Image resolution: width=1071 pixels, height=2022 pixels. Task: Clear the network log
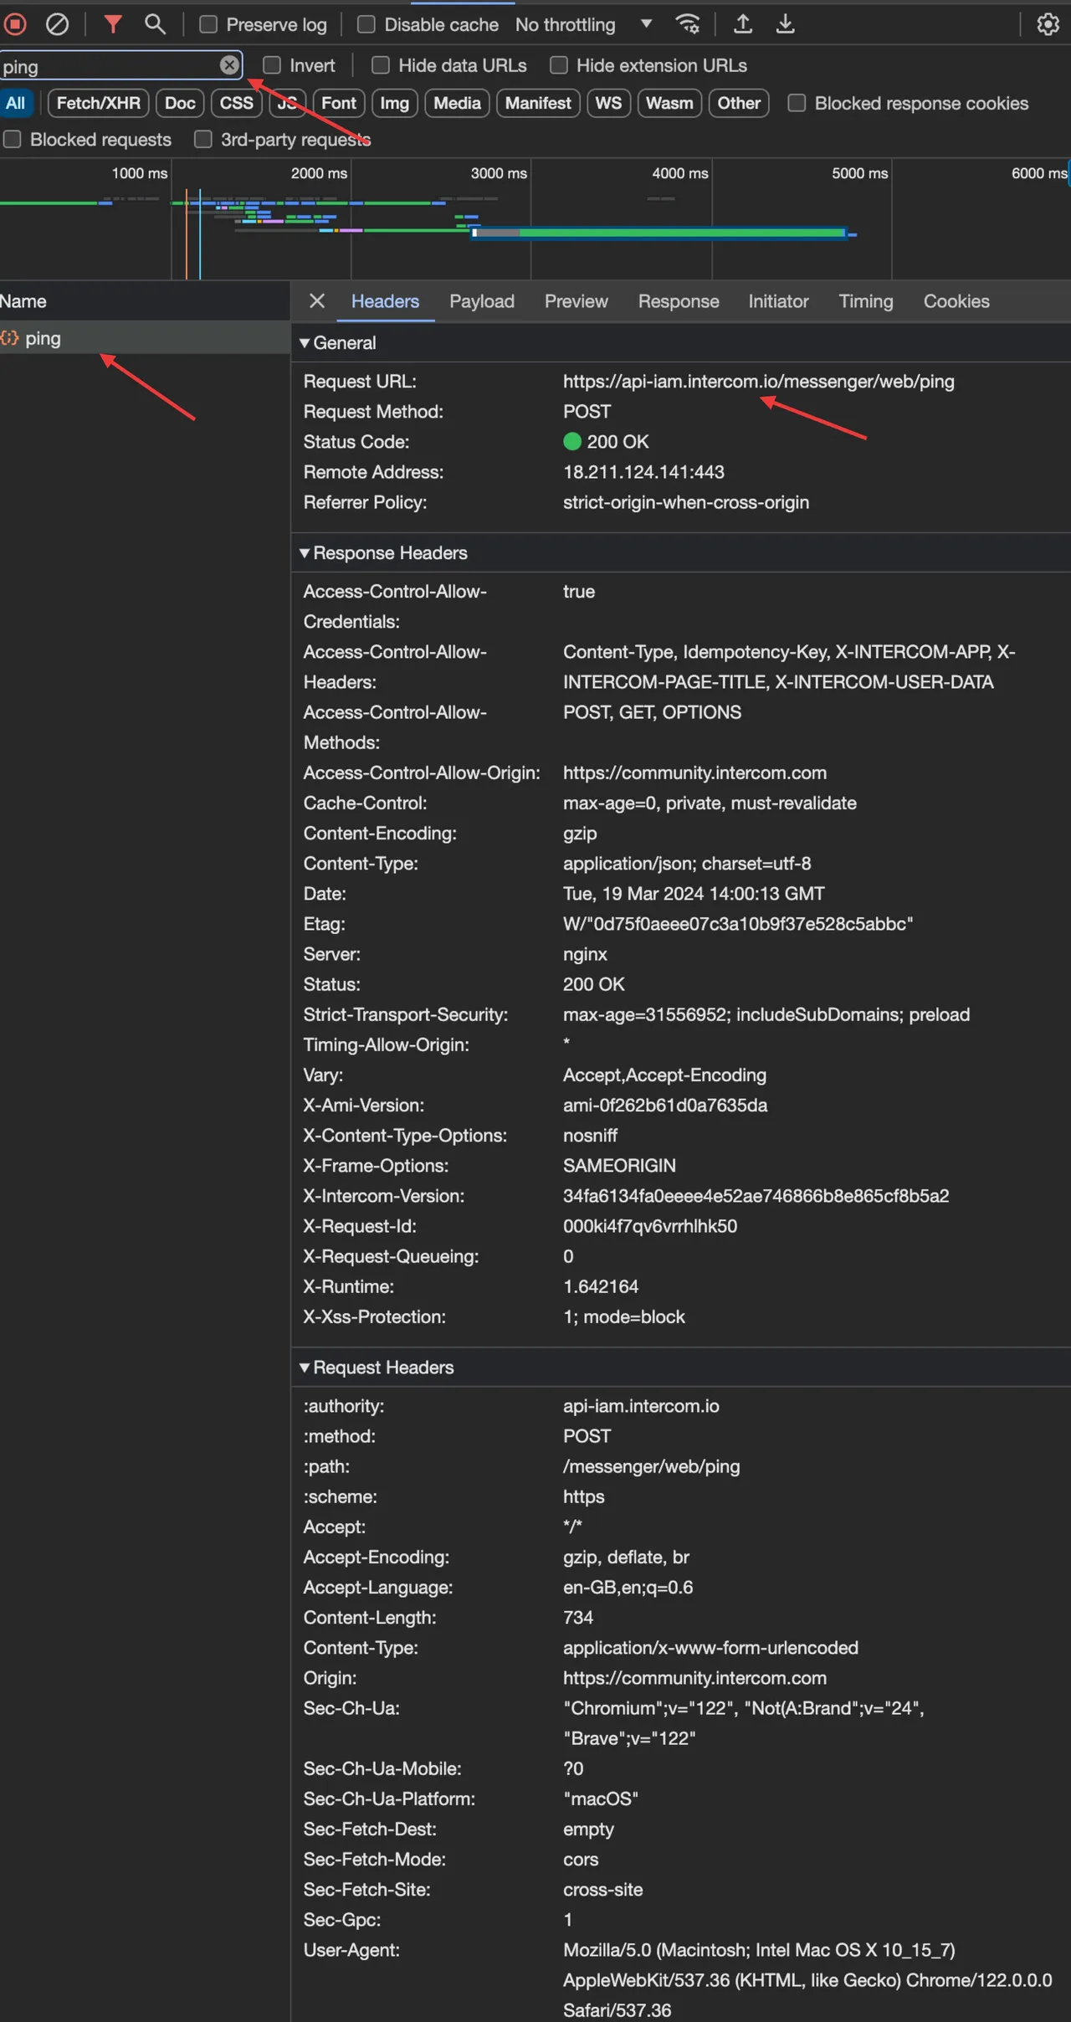pyautogui.click(x=57, y=24)
